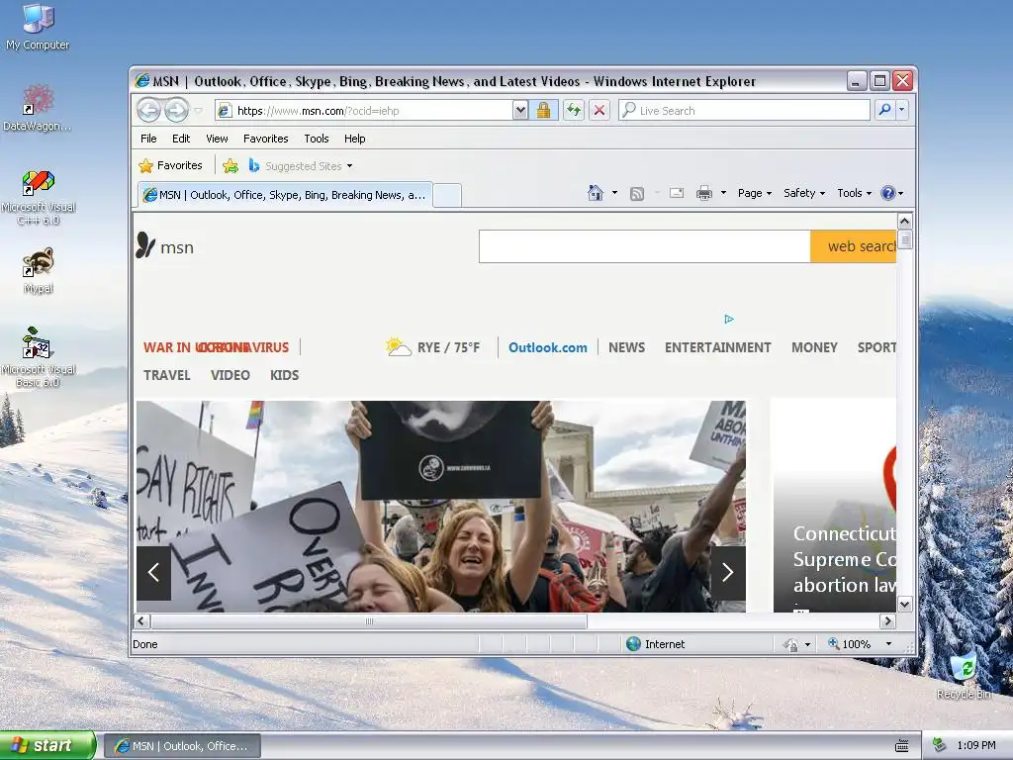Click the horizontal scrollbar left arrow
The height and width of the screenshot is (760, 1013).
pos(142,621)
